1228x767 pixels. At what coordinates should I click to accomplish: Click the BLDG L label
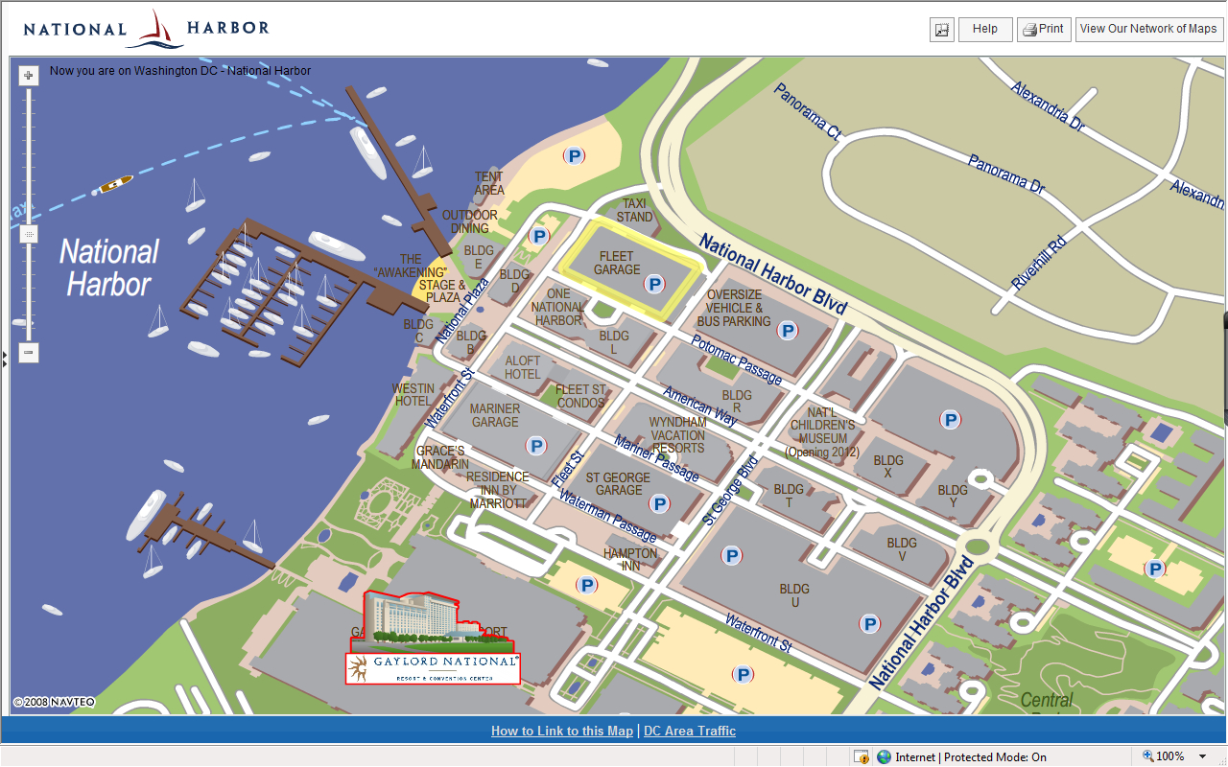pos(614,342)
